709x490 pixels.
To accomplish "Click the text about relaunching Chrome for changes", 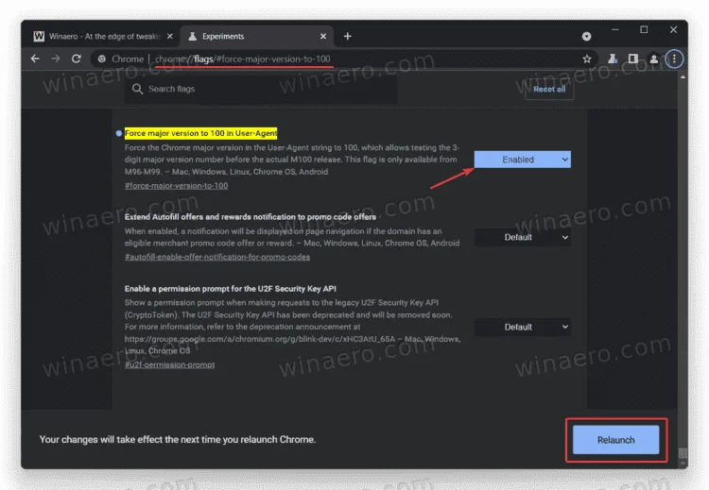I will pos(178,439).
